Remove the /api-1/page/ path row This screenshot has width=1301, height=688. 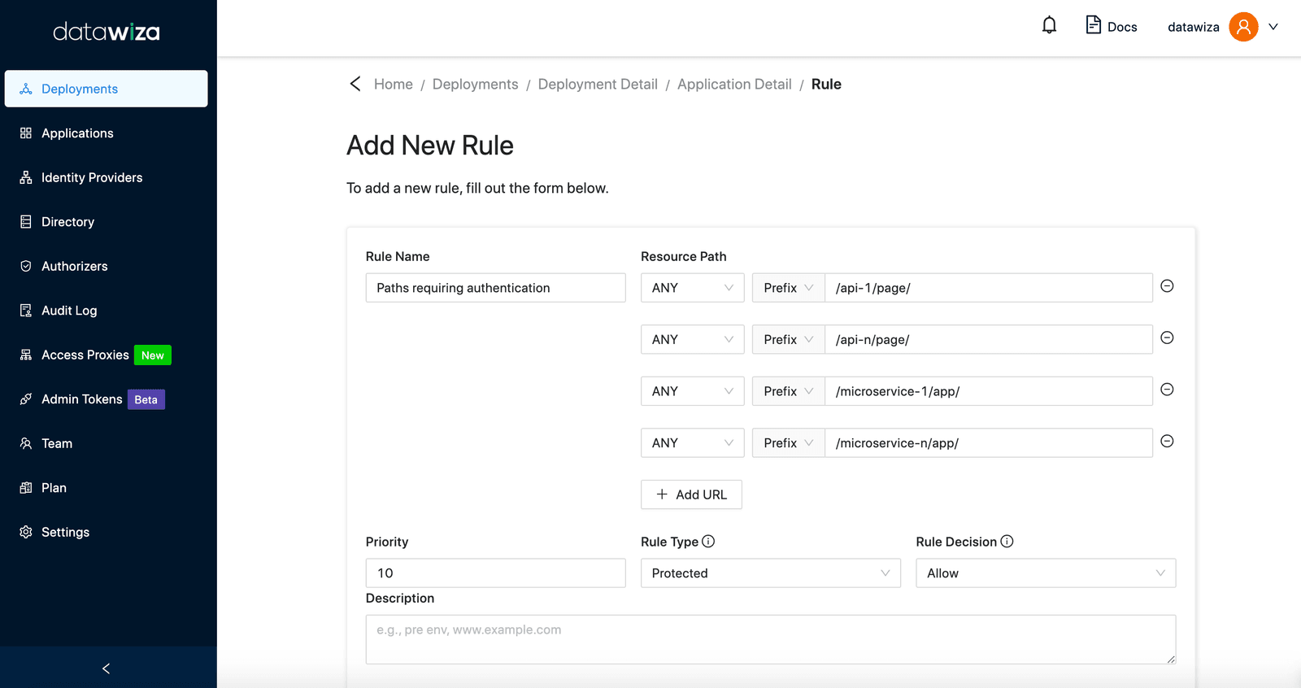pos(1167,286)
